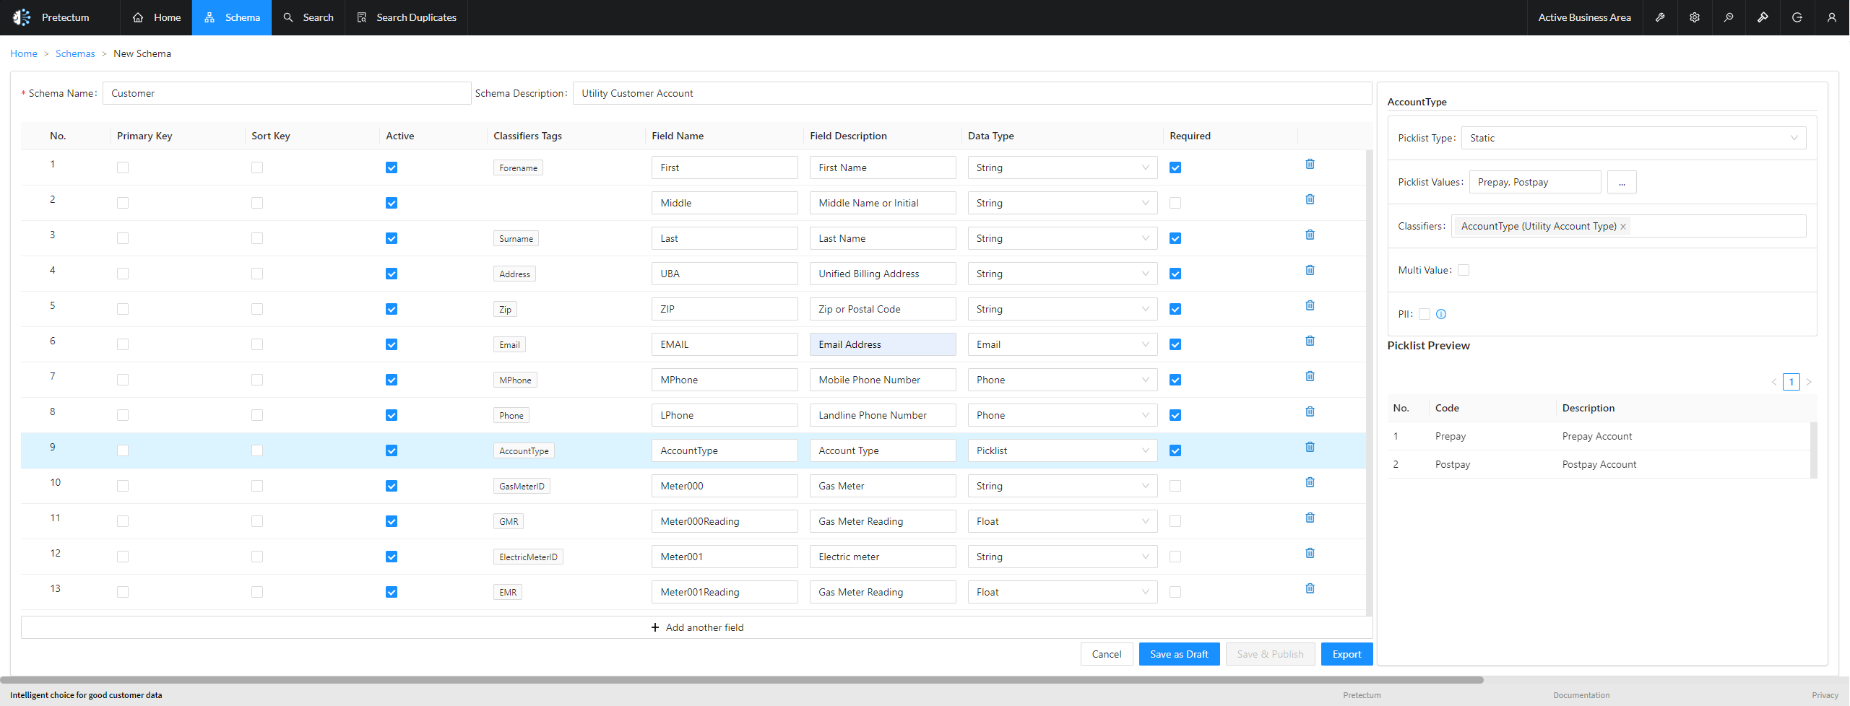Open Data Type dropdown for First field
Screen dimensions: 1850x706
click(x=1063, y=167)
